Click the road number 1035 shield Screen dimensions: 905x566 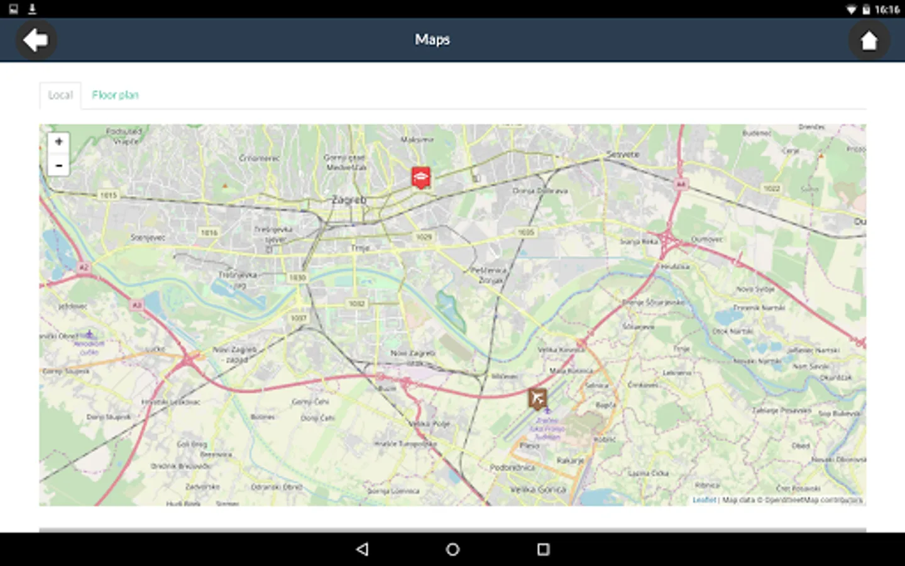pos(525,232)
